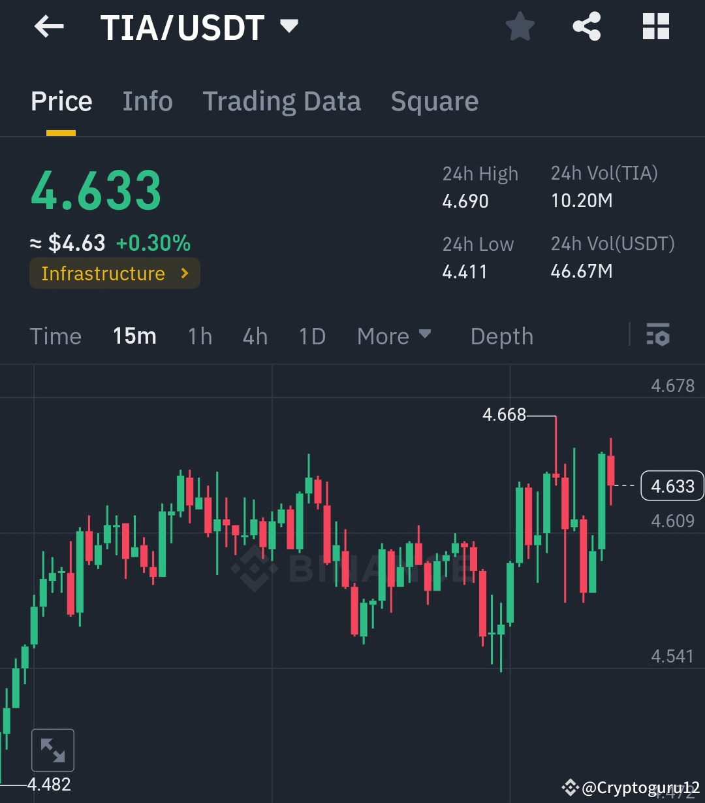Toggle the favorite star for TIA/USDT
This screenshot has width=705, height=803.
pyautogui.click(x=520, y=27)
